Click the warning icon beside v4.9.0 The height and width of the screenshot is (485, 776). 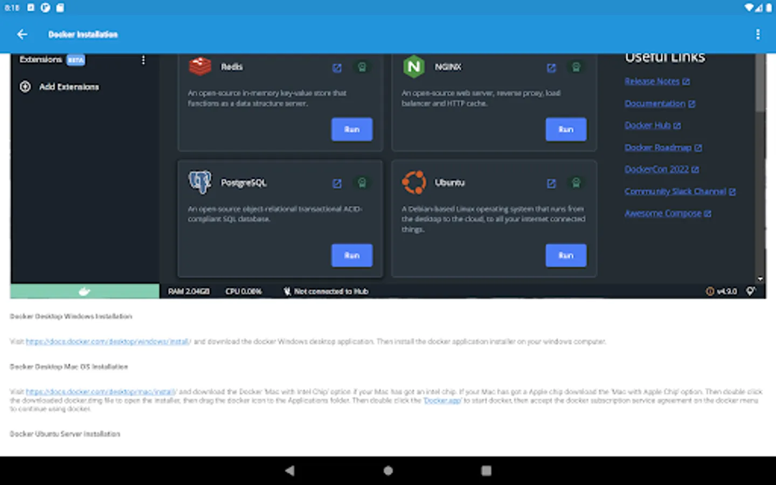coord(711,291)
